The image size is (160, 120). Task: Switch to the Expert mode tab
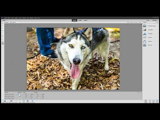pos(85,20)
